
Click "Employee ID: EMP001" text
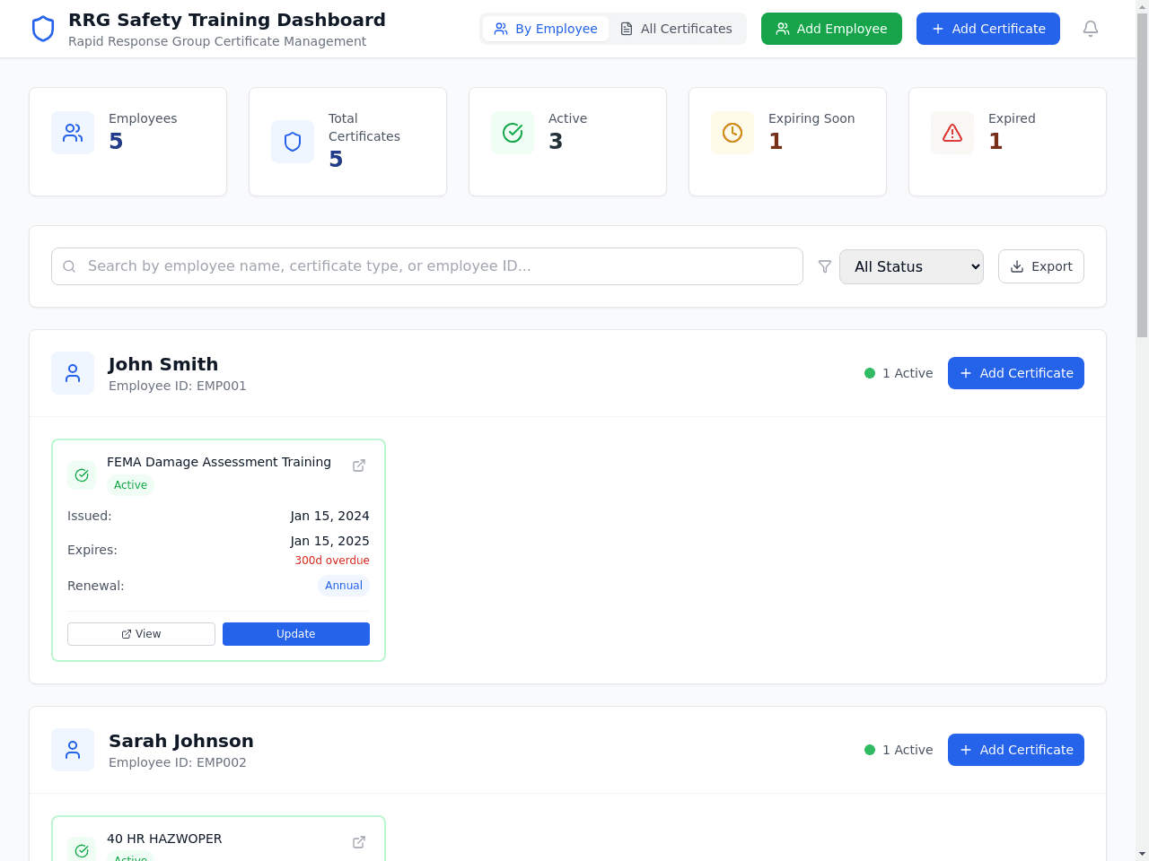pos(178,386)
